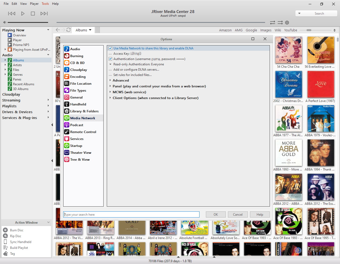Click the options search input field
This screenshot has width=340, height=264.
pos(131,215)
